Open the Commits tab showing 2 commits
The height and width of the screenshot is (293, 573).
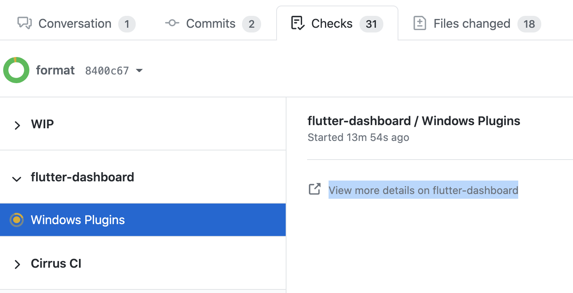pyautogui.click(x=210, y=23)
